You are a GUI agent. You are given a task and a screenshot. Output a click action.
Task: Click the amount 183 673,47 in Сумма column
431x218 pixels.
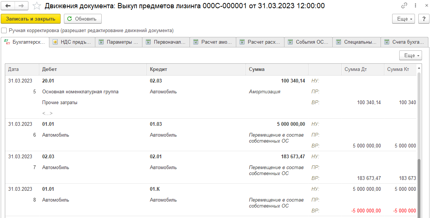pyautogui.click(x=293, y=156)
